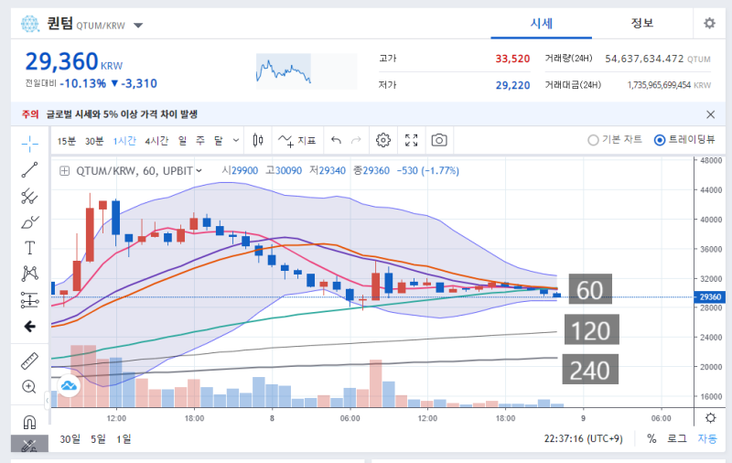Set date range to 1일
Image resolution: width=732 pixels, height=463 pixels.
tap(124, 438)
